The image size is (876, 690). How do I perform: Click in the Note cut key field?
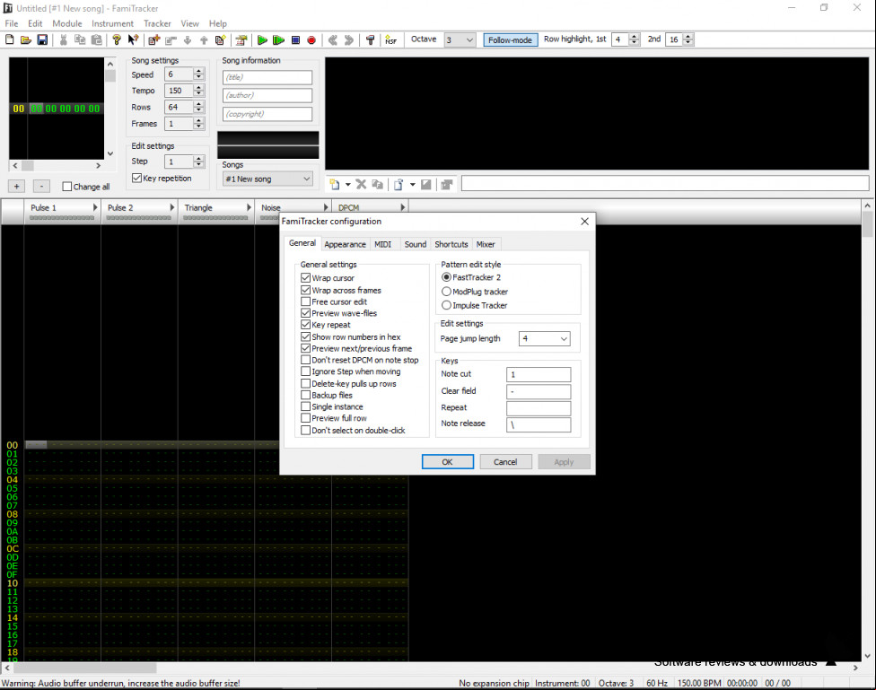tap(539, 374)
